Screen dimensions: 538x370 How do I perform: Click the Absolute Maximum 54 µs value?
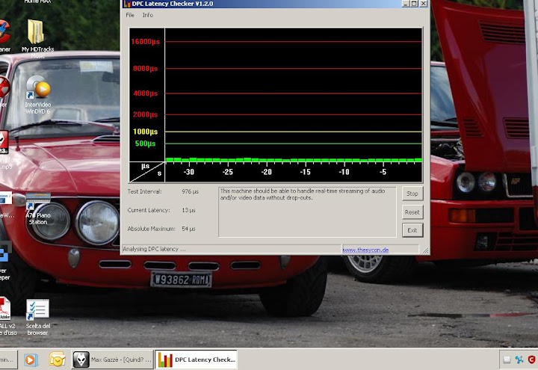(x=188, y=229)
